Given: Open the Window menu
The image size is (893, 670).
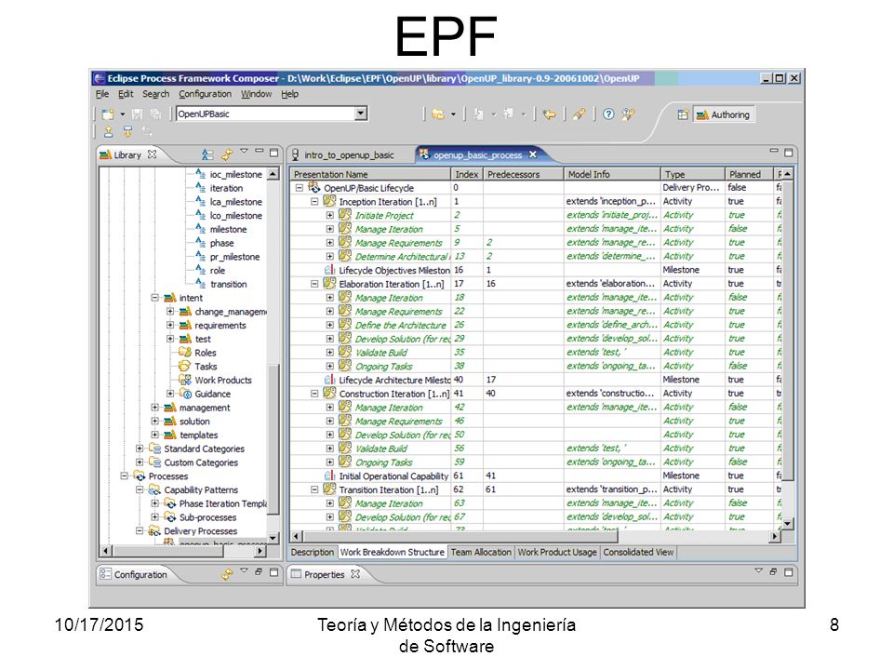Looking at the screenshot, I should 256,94.
